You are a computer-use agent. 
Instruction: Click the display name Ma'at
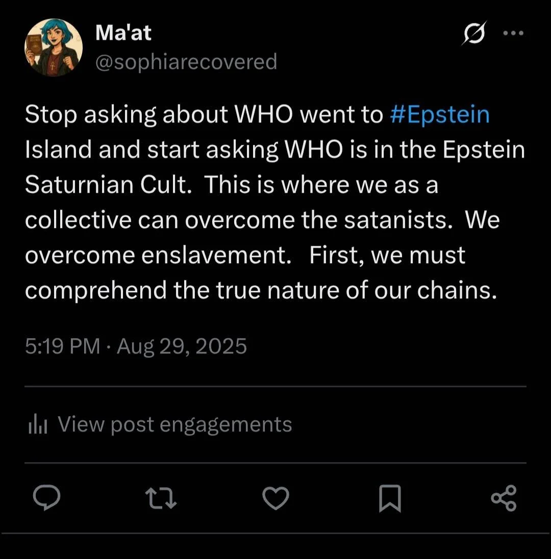coord(123,33)
